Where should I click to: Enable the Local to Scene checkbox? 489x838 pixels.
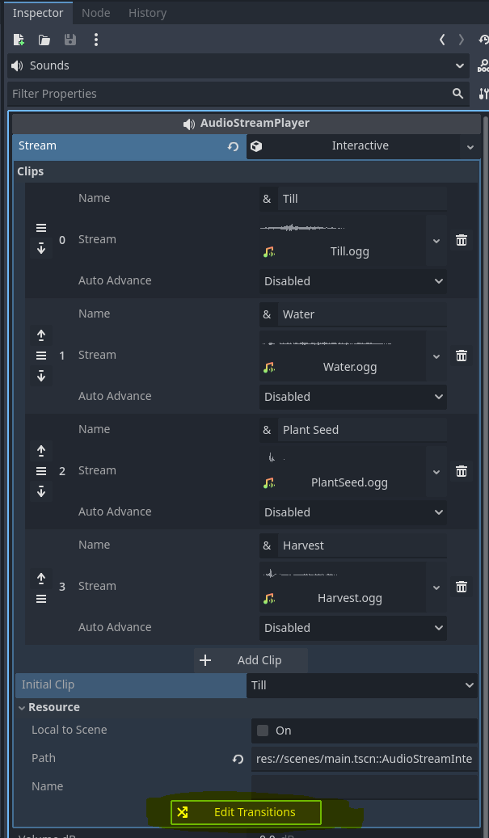(261, 729)
